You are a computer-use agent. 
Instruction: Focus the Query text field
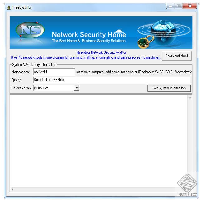(x=112, y=80)
